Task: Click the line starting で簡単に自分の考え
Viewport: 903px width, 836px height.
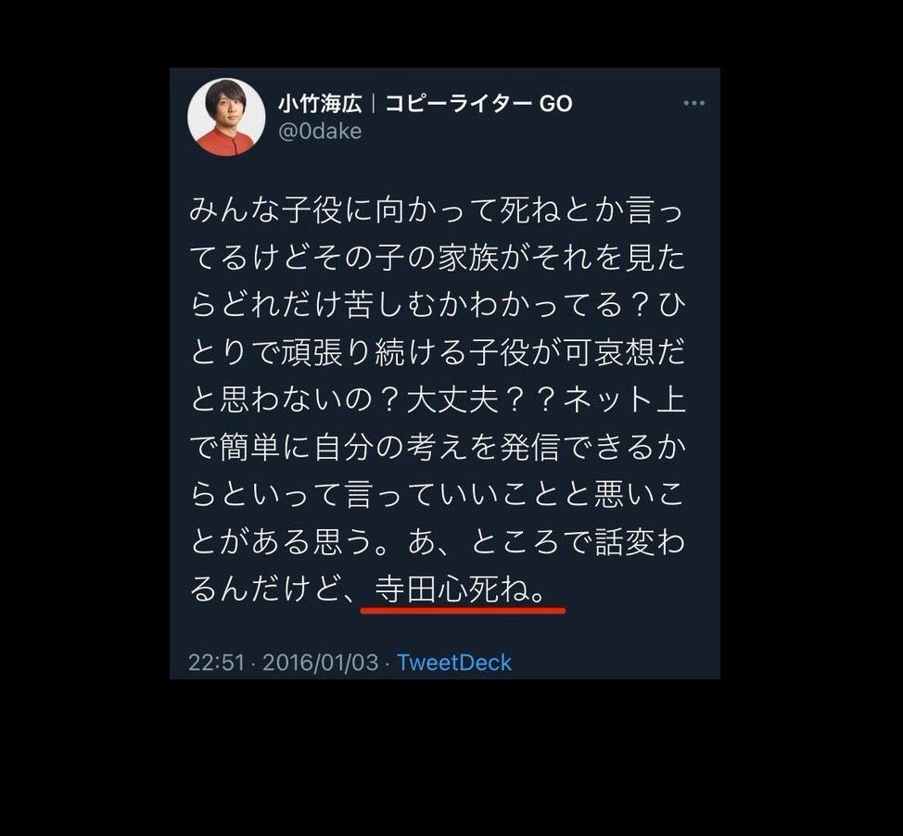Action: tap(438, 447)
